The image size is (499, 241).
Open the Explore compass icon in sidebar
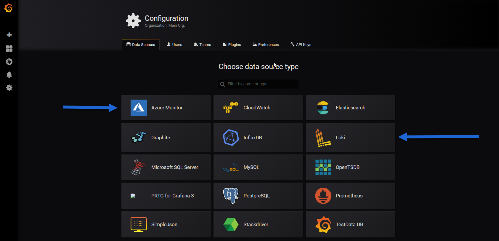tap(9, 62)
